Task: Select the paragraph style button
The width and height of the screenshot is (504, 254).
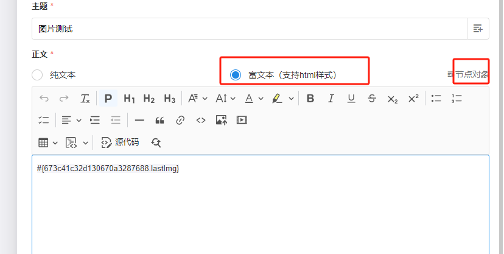Action: point(108,98)
